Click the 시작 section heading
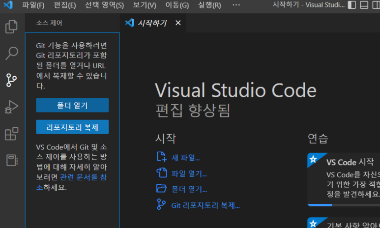 tap(166, 139)
